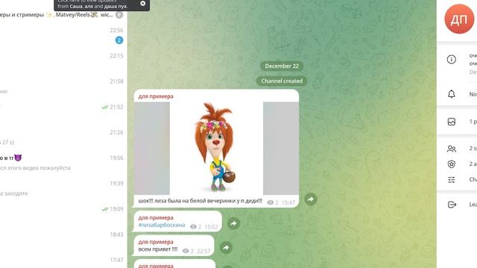Open chat row timed 22:15
The height and width of the screenshot is (268, 477).
[63, 60]
